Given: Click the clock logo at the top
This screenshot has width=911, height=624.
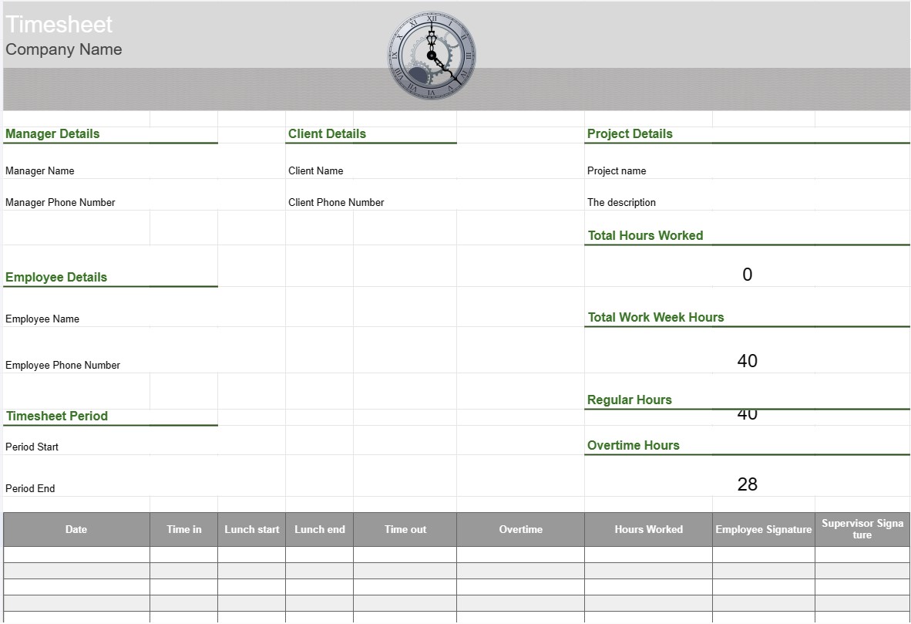Looking at the screenshot, I should click(x=430, y=55).
